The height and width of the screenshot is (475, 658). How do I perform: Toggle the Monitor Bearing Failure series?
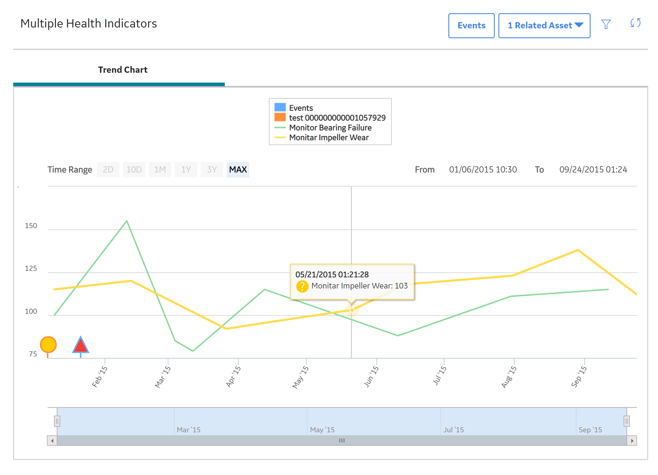(x=323, y=128)
